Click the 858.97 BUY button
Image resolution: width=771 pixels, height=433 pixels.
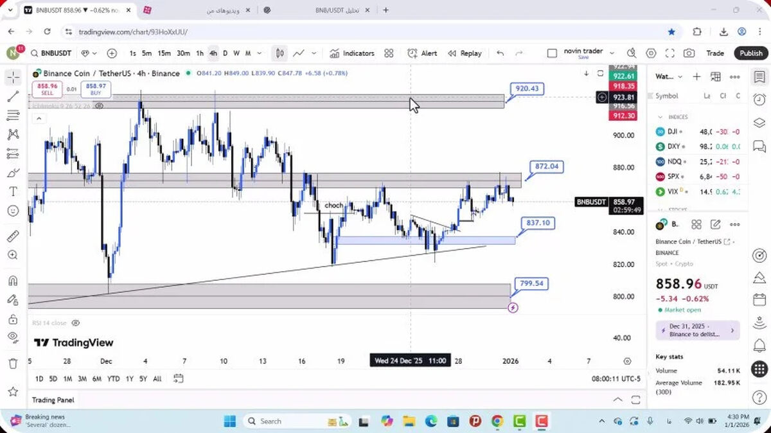click(96, 89)
